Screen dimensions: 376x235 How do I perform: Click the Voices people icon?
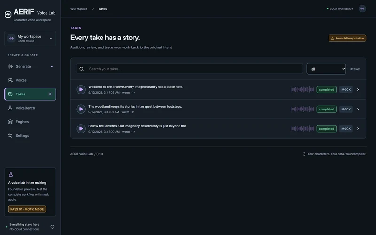coord(10,80)
